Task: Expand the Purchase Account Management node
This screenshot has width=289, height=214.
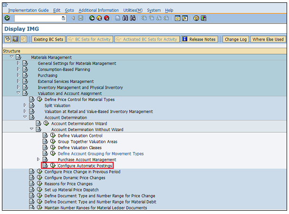Action: click(x=39, y=160)
